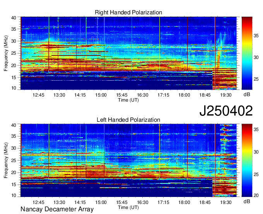Click 16:30 tick on right-handed time axis
The height and width of the screenshot is (214, 263).
[x=143, y=95]
